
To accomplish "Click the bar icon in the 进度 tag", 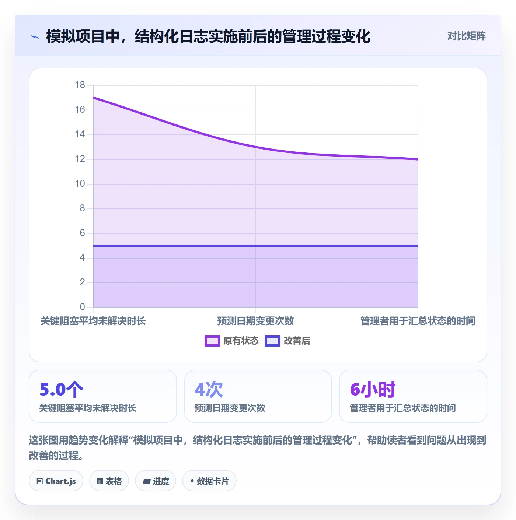I will [147, 481].
